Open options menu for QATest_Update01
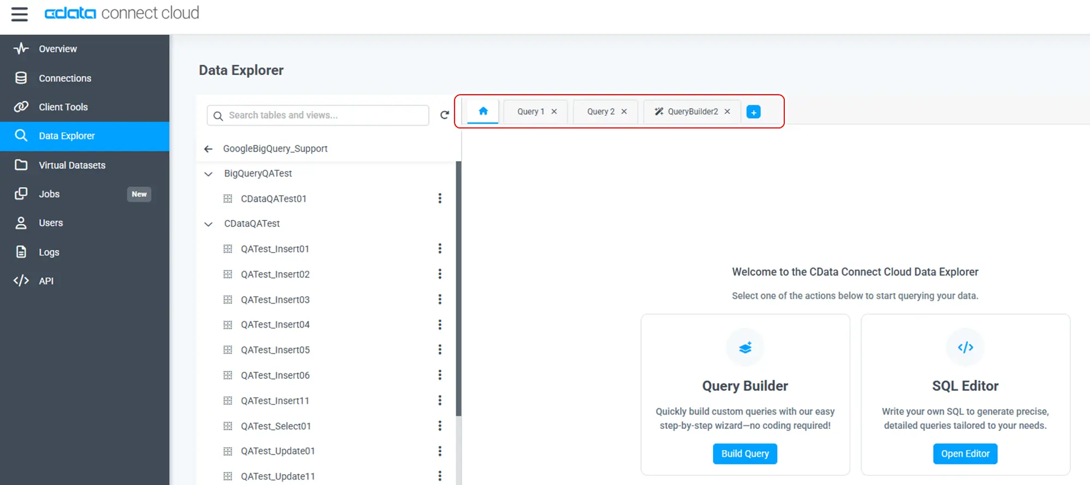The height and width of the screenshot is (485, 1090). click(x=440, y=451)
